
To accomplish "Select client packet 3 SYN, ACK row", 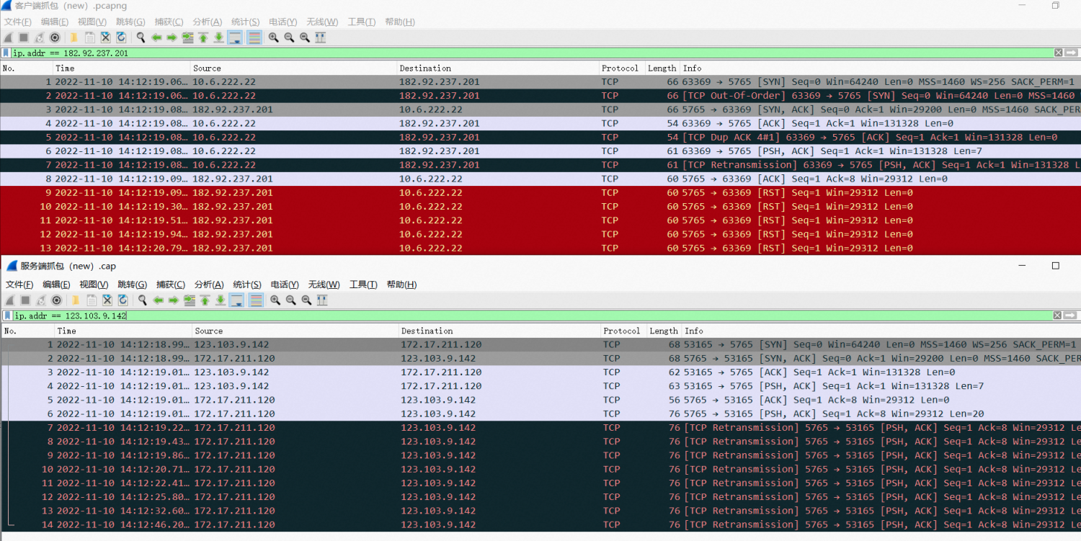I will pyautogui.click(x=540, y=109).
